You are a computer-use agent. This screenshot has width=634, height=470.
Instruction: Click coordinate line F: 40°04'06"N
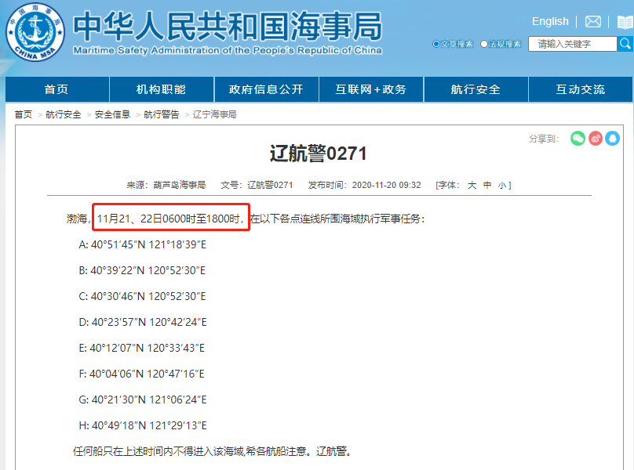click(141, 374)
